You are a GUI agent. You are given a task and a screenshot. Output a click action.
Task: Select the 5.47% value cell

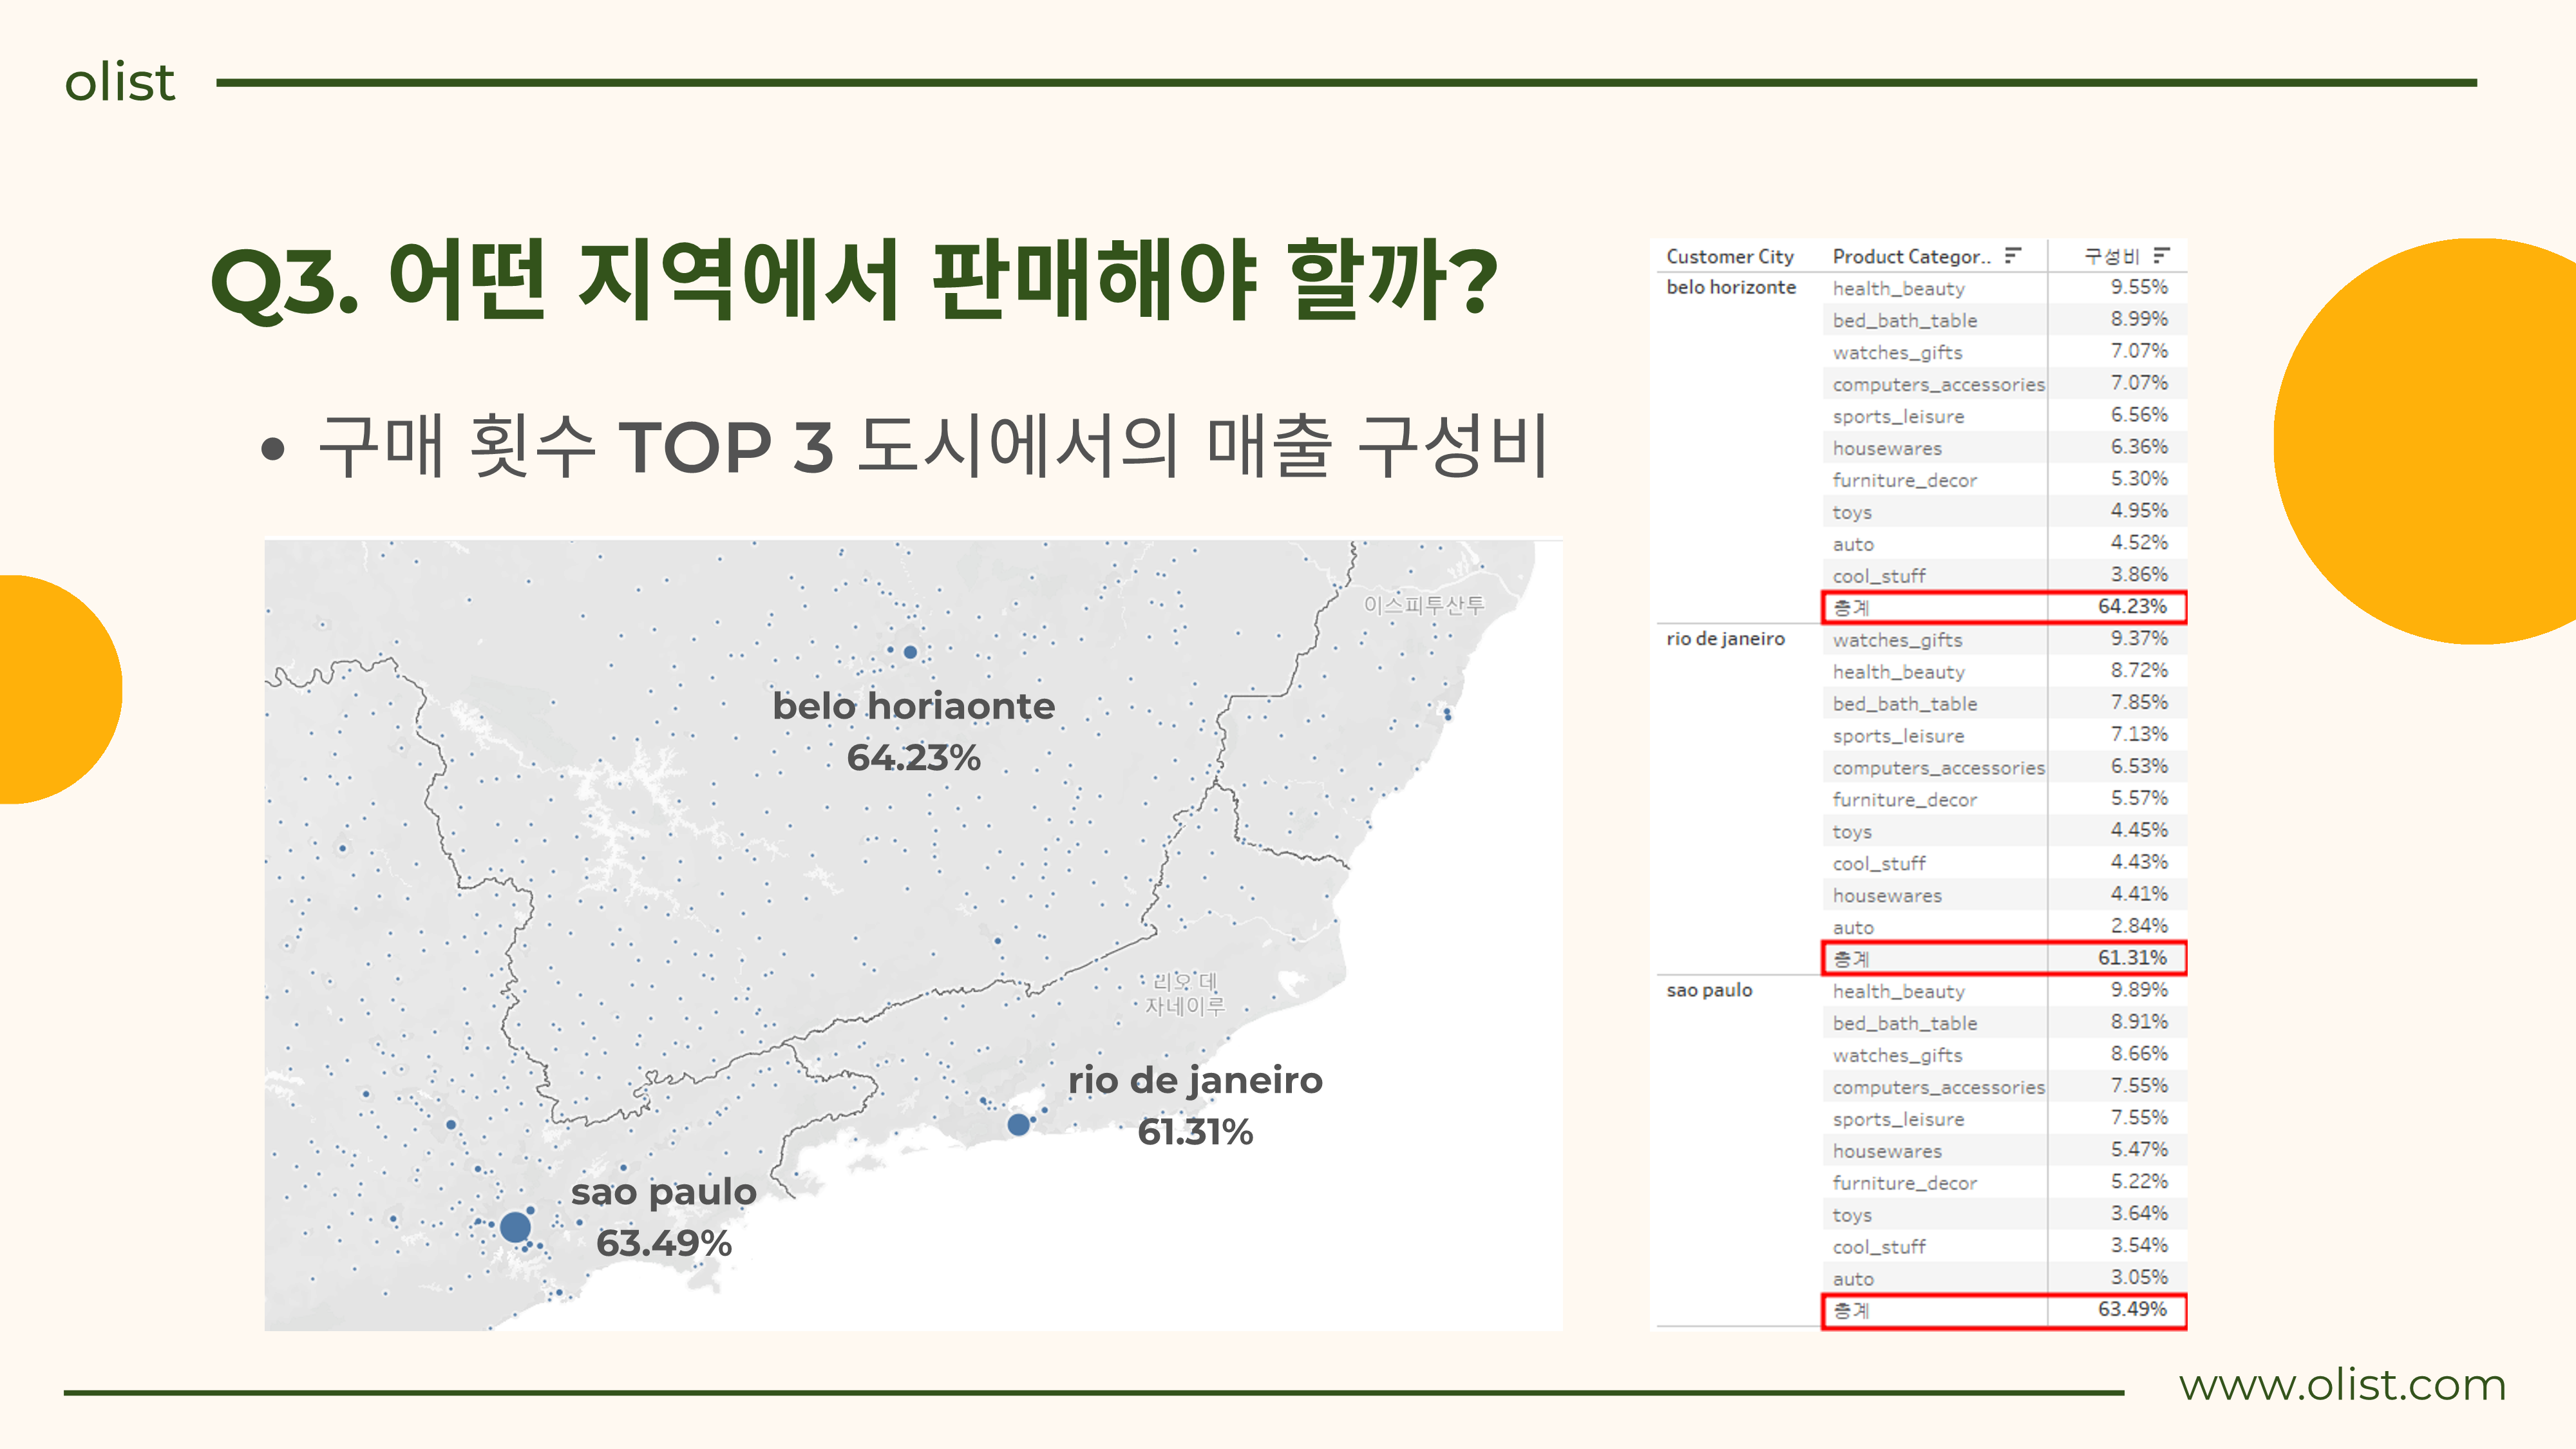pos(2139,1150)
